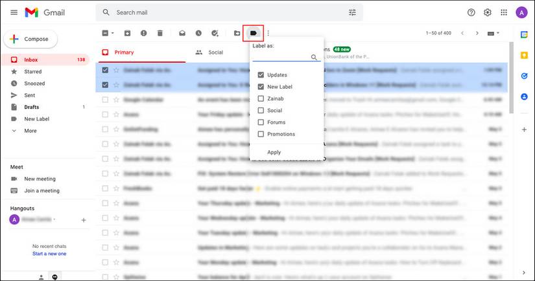
Task: Open the Google apps grid
Action: (x=504, y=12)
